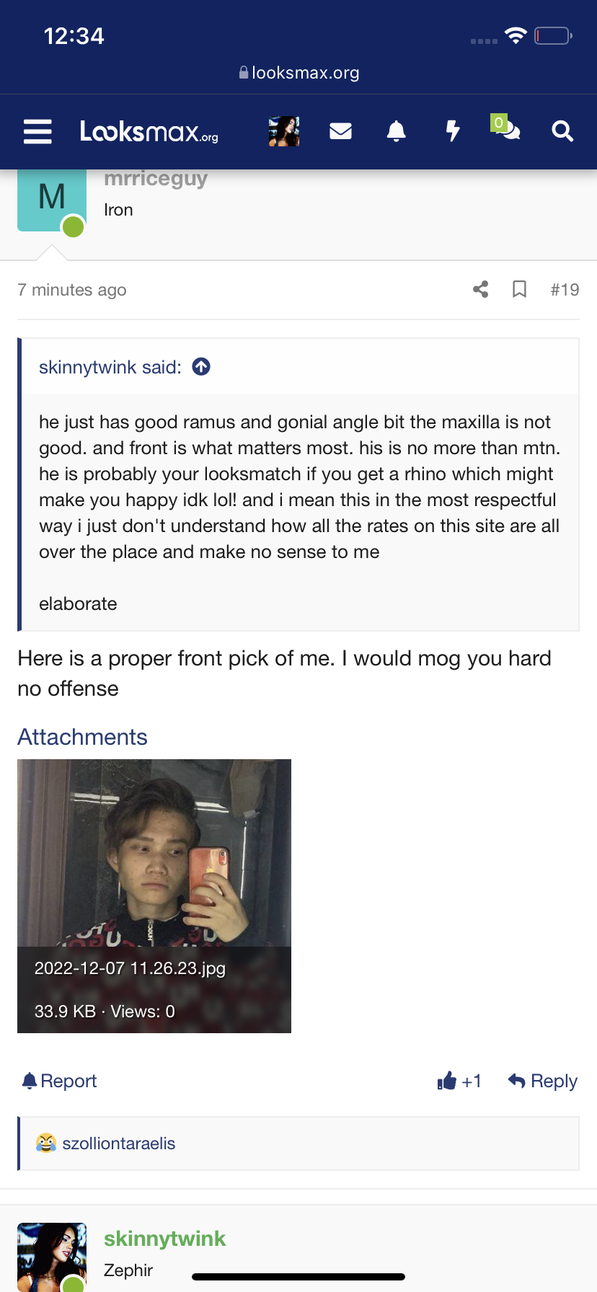Open user account avatar in the header
This screenshot has width=597, height=1292.
click(284, 131)
